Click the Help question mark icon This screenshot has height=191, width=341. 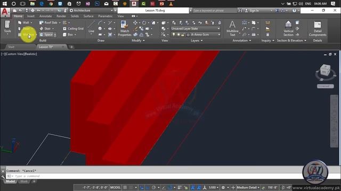pos(294,11)
